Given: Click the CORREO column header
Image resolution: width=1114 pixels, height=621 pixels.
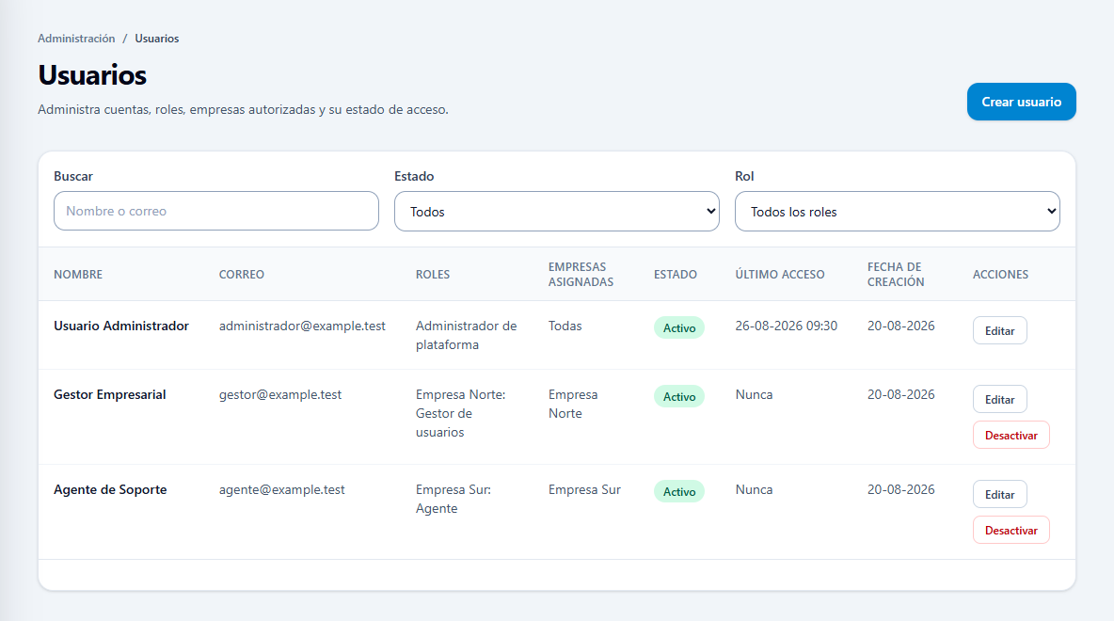Looking at the screenshot, I should click(x=242, y=274).
